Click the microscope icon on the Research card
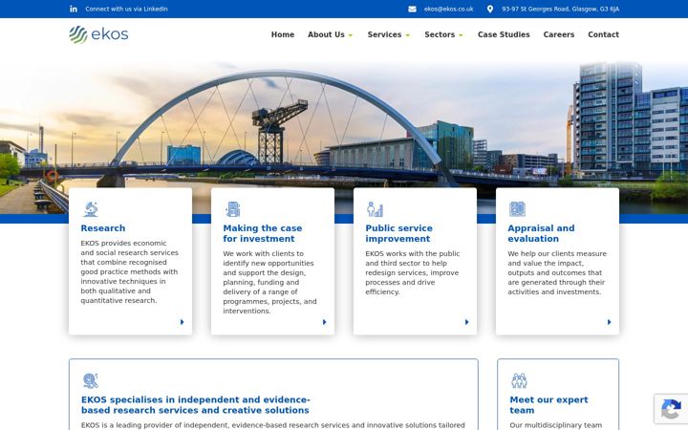 91,209
